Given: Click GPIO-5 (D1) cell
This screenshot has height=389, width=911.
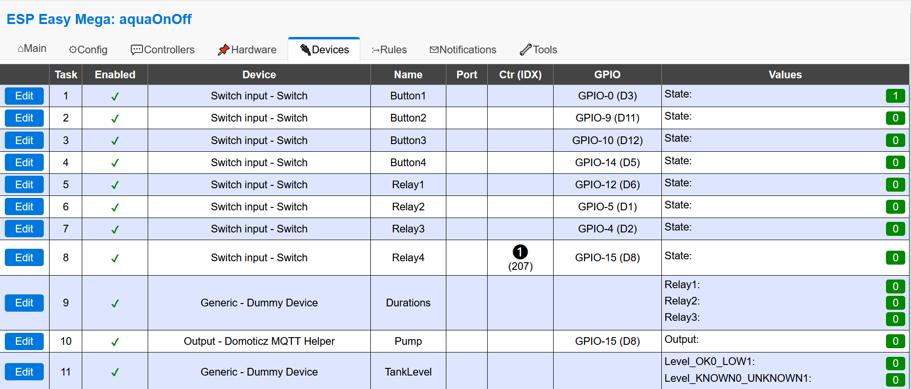Looking at the screenshot, I should coord(607,207).
